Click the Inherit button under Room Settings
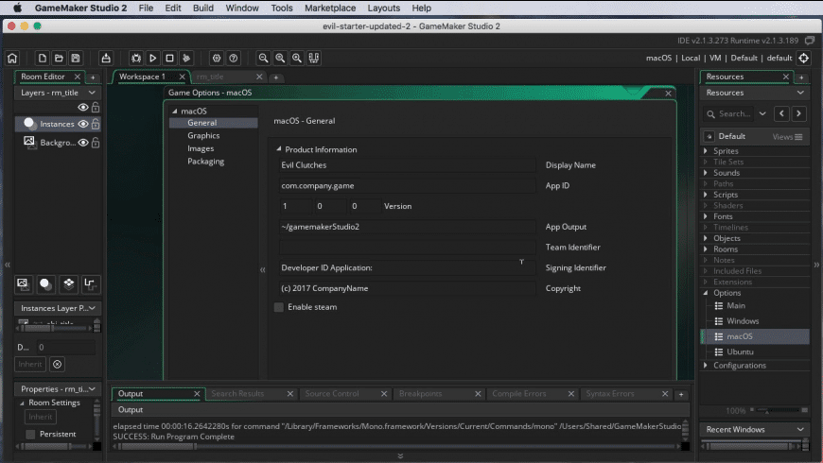This screenshot has width=823, height=463. coord(41,417)
